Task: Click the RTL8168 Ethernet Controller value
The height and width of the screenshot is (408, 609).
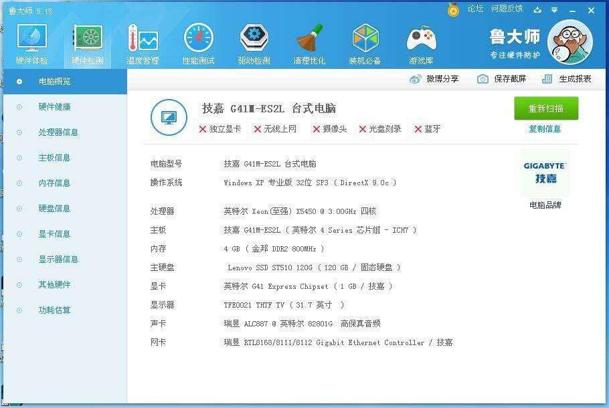Action: point(338,342)
